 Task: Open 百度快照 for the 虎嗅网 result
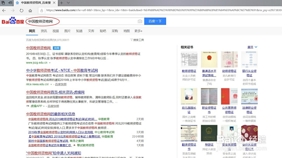[53, 106]
